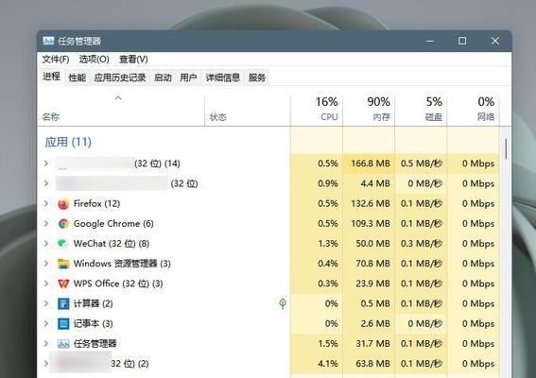Expand the first (32 位) (14) process
Image resolution: width=536 pixels, height=378 pixels.
[46, 163]
